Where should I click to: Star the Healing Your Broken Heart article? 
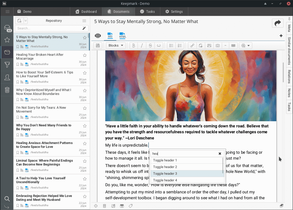tap(85, 55)
